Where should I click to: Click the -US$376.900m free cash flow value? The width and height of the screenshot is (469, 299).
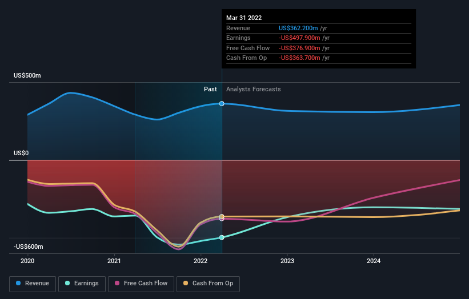click(299, 48)
